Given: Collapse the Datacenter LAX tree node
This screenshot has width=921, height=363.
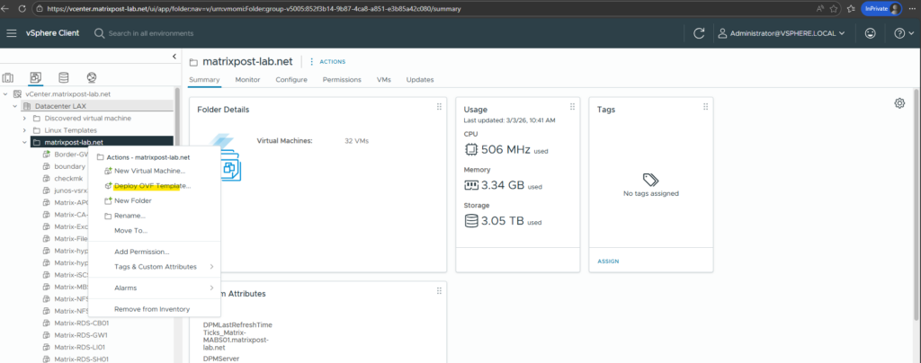Looking at the screenshot, I should point(14,106).
